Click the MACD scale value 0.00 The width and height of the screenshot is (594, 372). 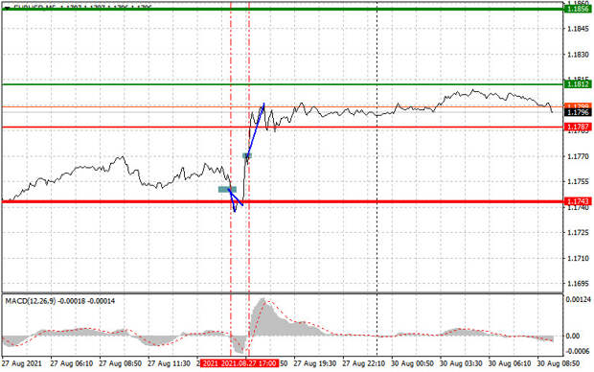coord(572,336)
